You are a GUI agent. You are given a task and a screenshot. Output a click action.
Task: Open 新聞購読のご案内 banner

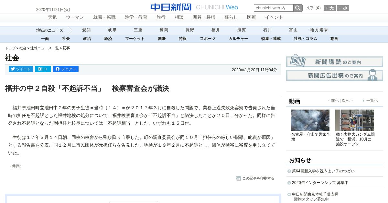click(335, 61)
